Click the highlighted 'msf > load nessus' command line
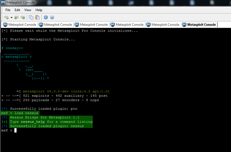 pyautogui.click(x=20, y=113)
